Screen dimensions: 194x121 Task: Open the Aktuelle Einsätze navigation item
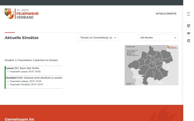click(166, 14)
